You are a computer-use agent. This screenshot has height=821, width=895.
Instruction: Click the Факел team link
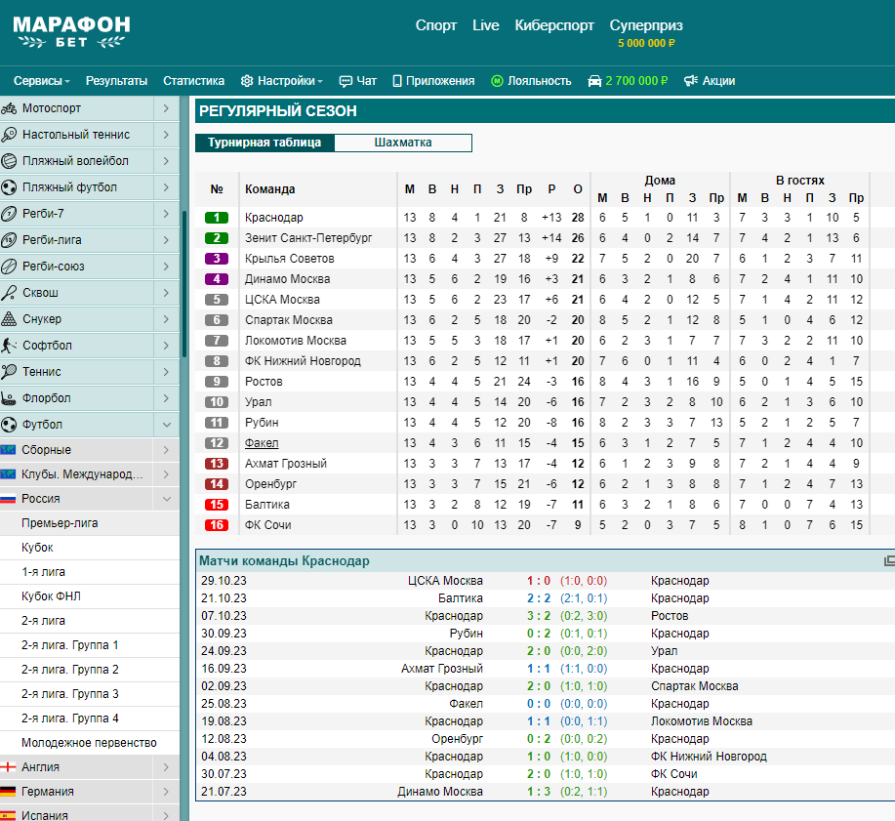tap(262, 443)
